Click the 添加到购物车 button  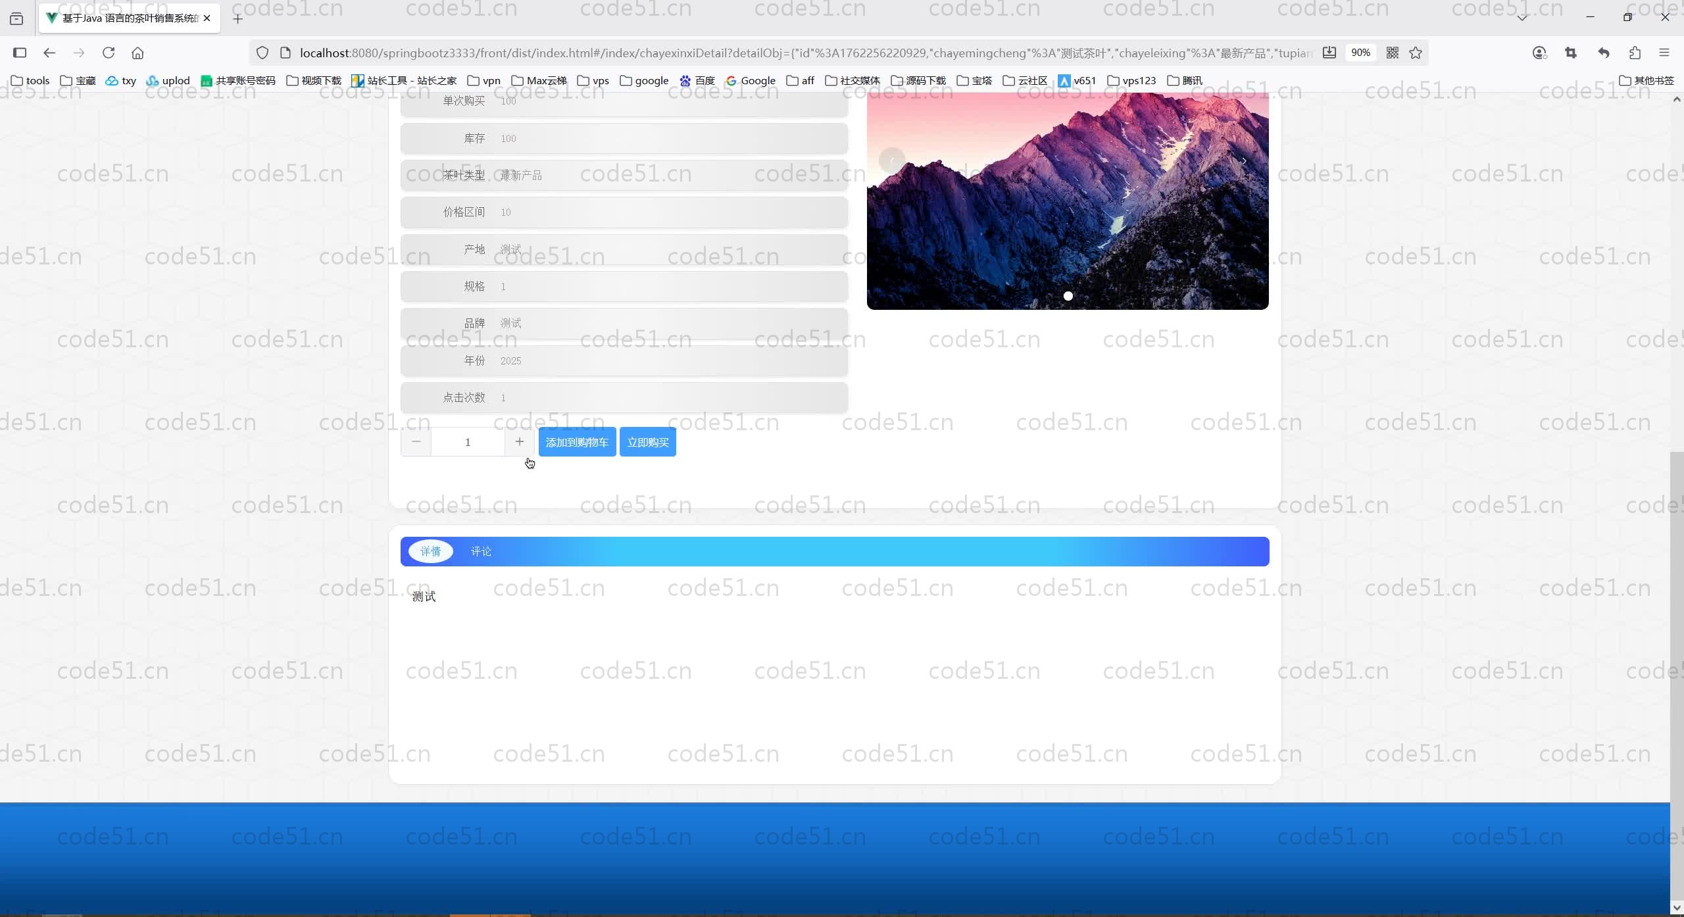577,442
